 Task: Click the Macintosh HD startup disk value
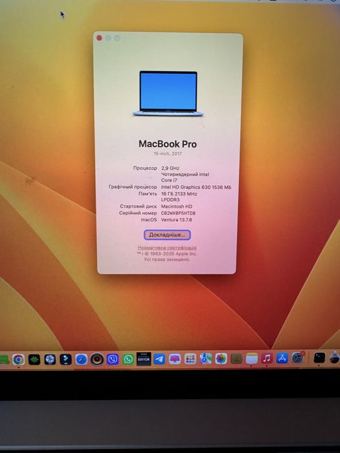pos(176,206)
